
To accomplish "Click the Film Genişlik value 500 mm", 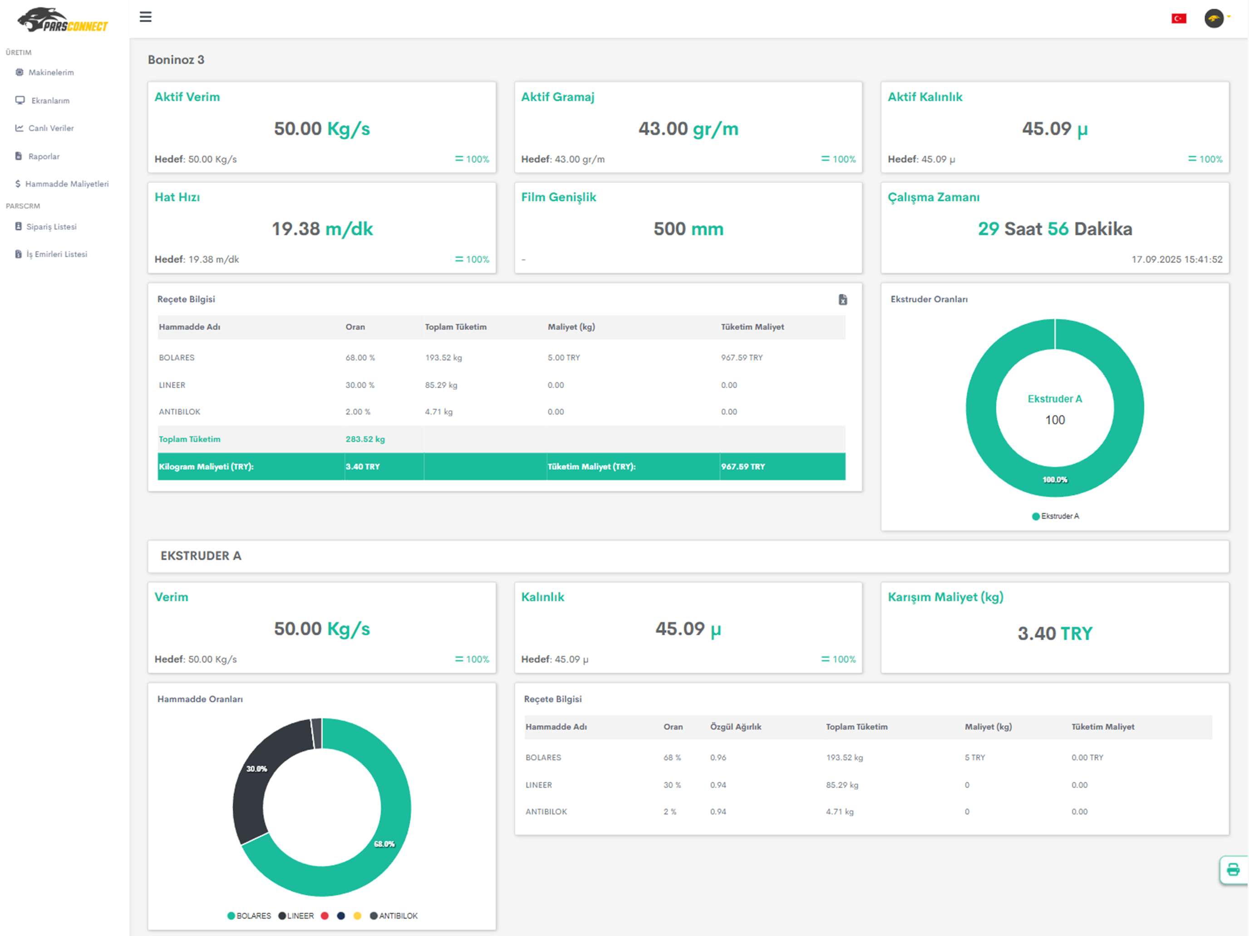I will pos(688,229).
